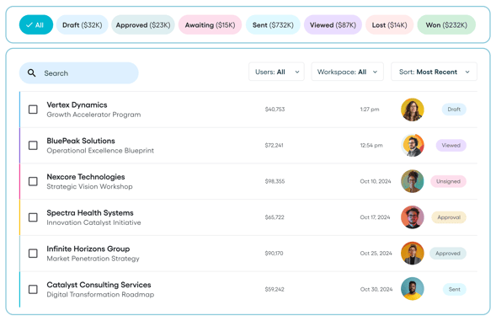Image resolution: width=496 pixels, height=321 pixels.
Task: Open Vertex Dynamics owner avatar
Action: [412, 110]
